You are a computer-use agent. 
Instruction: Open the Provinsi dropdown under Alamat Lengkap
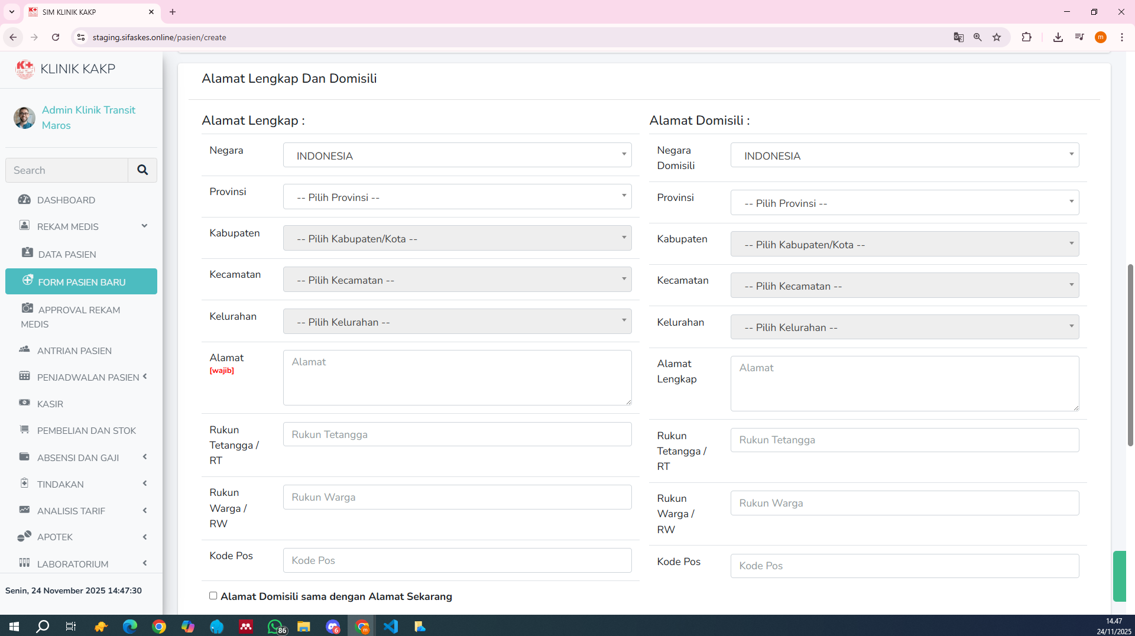click(x=457, y=197)
